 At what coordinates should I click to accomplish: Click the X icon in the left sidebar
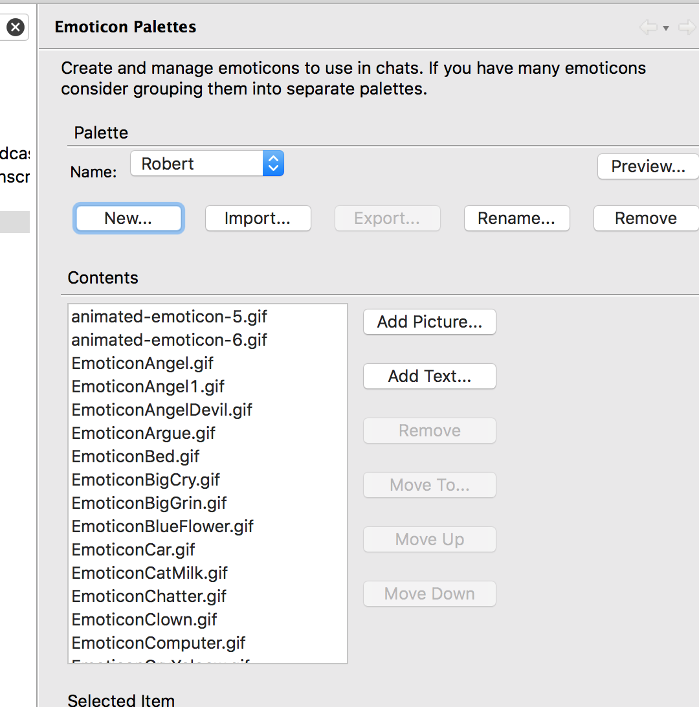click(15, 27)
